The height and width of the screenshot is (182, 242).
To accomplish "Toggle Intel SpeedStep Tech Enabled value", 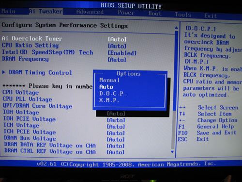I will [122, 53].
